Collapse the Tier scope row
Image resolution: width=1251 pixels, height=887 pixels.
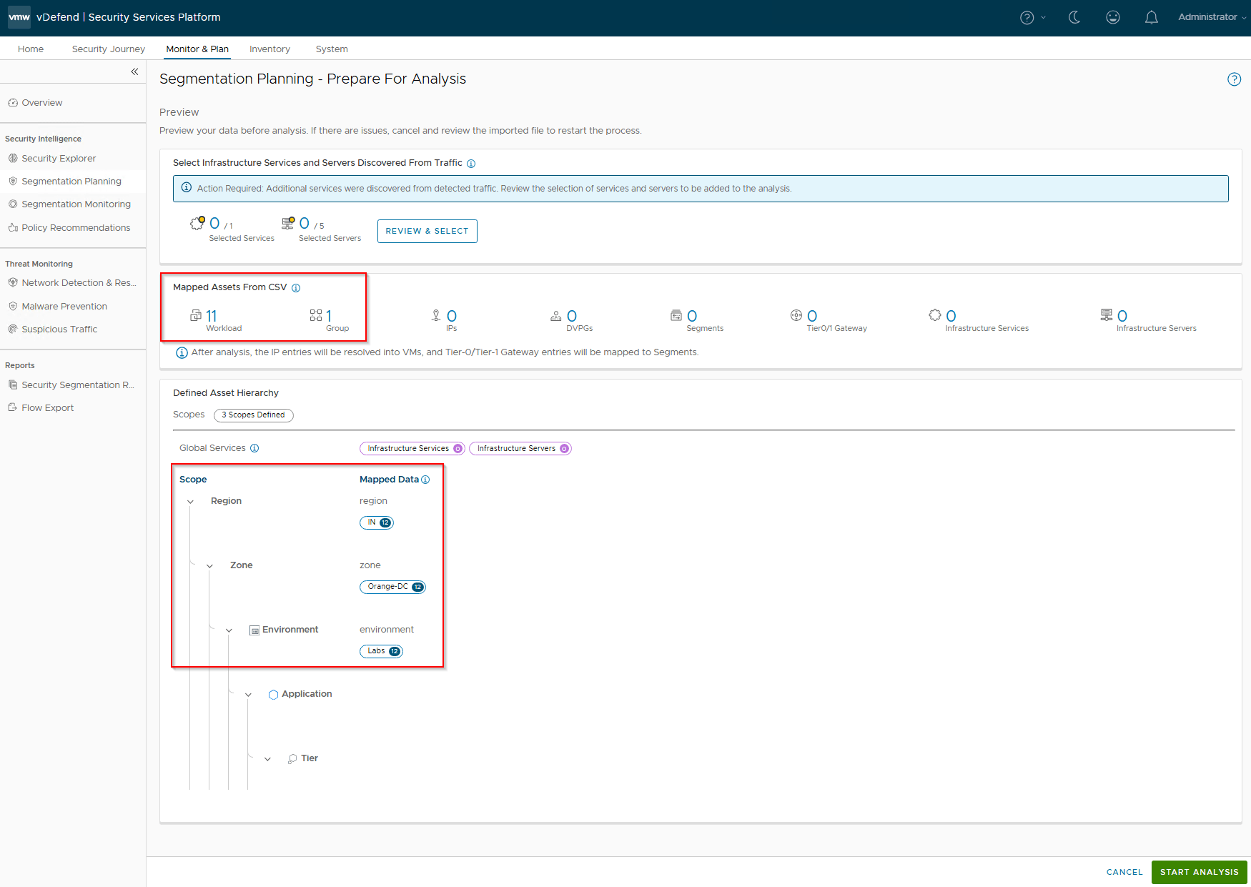pos(267,759)
